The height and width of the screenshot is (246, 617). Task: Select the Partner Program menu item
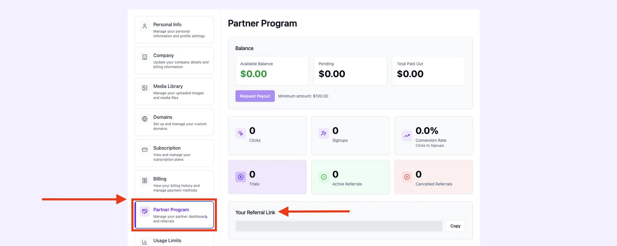pos(174,215)
